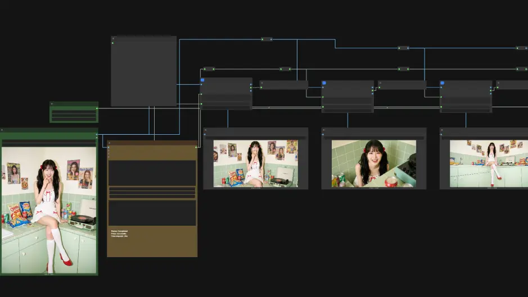Select the topmost reroute node above the first sampler
Screen dimensions: 528x297
click(267, 39)
